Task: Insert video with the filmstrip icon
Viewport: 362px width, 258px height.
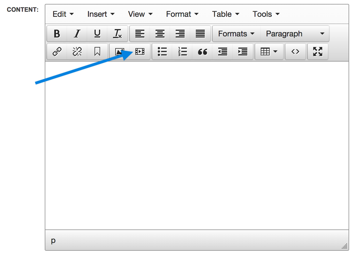Action: pyautogui.click(x=140, y=51)
